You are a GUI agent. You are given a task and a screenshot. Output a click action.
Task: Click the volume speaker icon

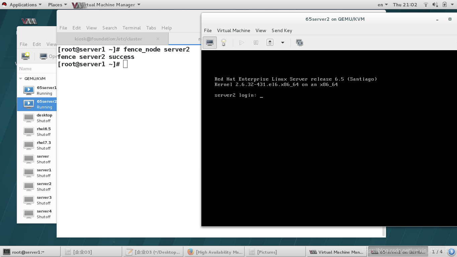[435, 5]
